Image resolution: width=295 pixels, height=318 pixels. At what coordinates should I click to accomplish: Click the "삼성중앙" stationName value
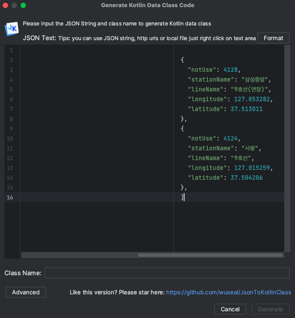254,79
